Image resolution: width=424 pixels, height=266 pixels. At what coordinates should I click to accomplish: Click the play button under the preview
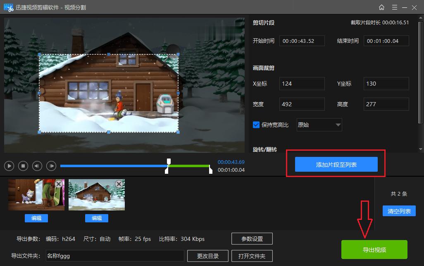[9, 166]
